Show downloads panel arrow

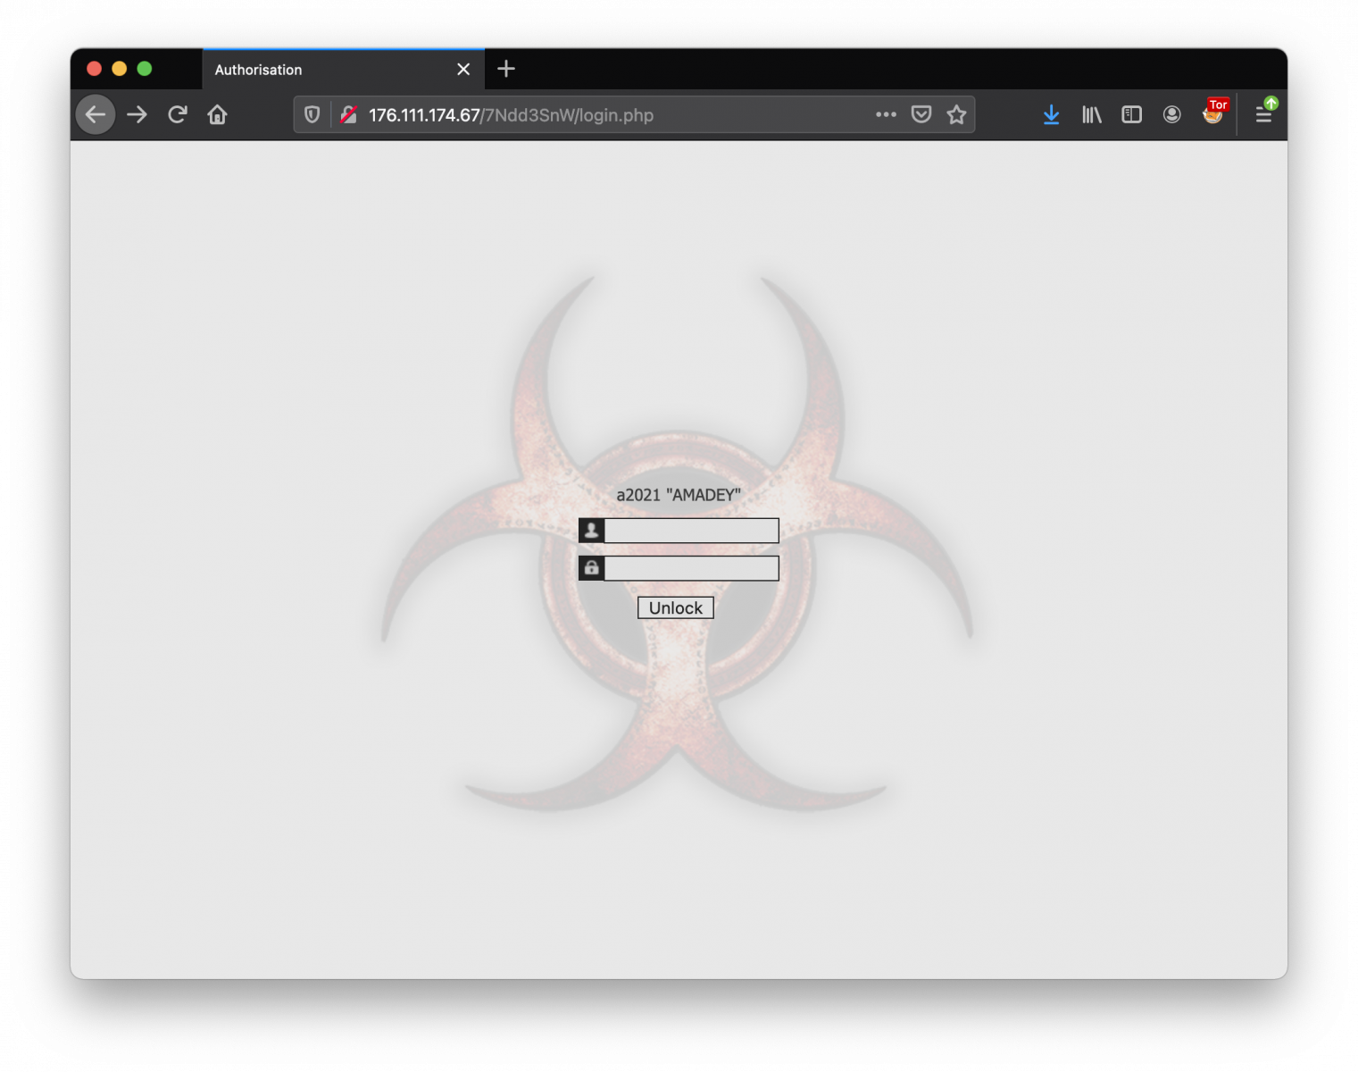(1052, 114)
